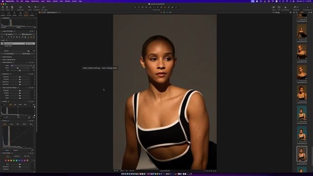
Task: Select the red swatch in Color Editor
Action: (x=6, y=160)
